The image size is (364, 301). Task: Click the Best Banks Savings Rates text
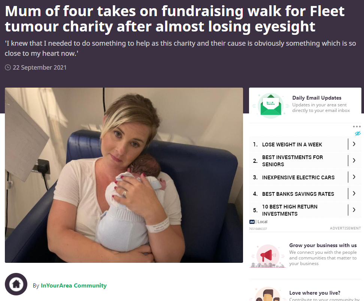(x=298, y=194)
